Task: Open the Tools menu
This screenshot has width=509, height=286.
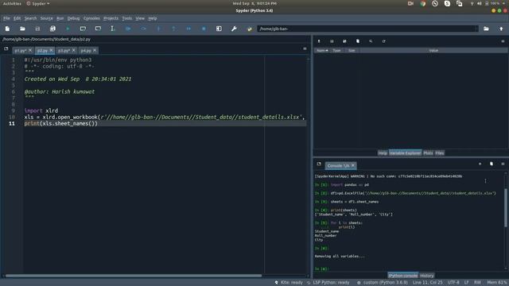Action: (x=127, y=18)
